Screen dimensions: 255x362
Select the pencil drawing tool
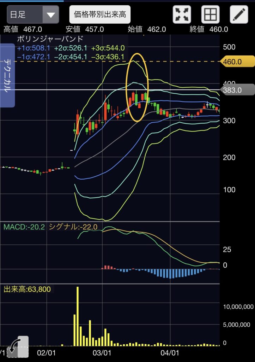[x=239, y=14]
